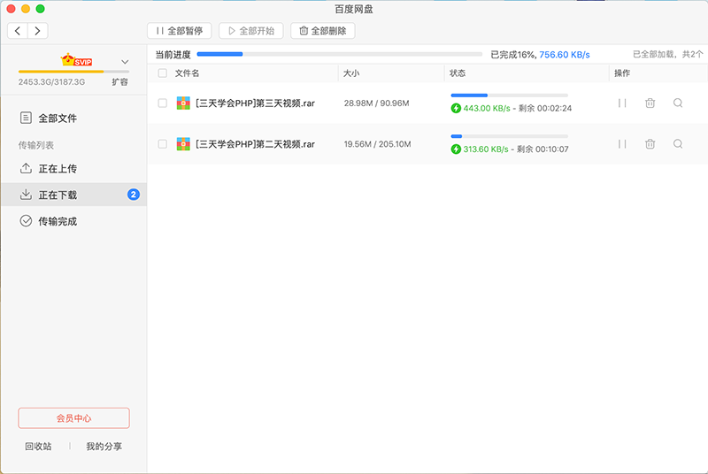
Task: Click the 文件名 column header
Action: [187, 73]
